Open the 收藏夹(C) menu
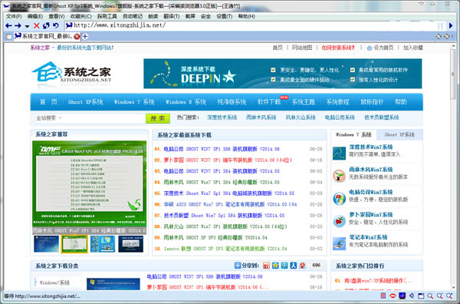This screenshot has height=304, width=460. click(x=81, y=16)
